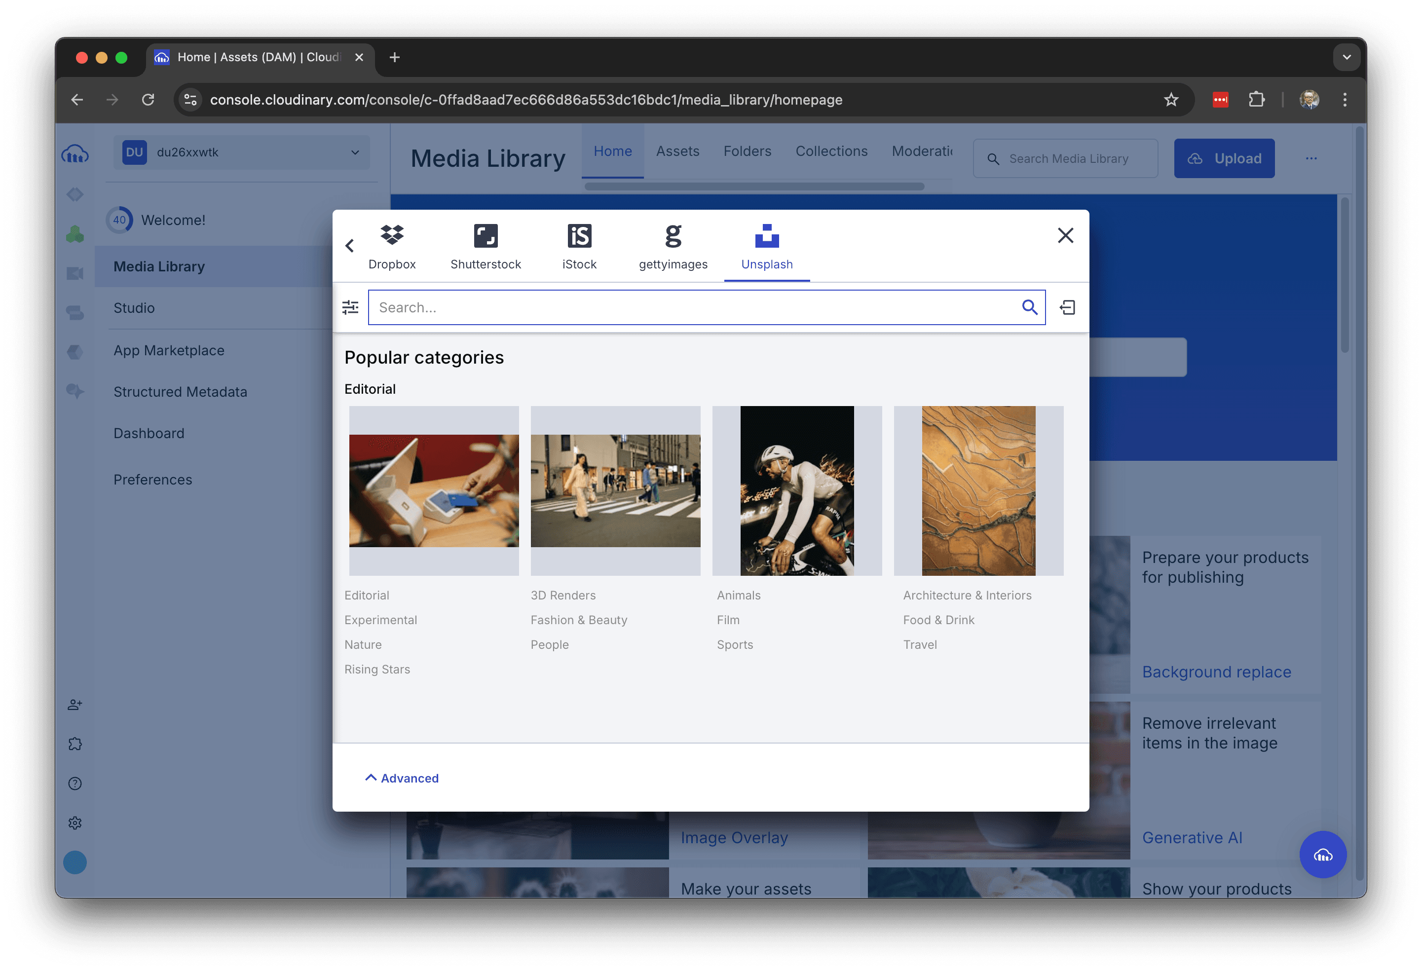Select the Dropbox source icon
Screen dimensions: 1422x971
point(392,235)
